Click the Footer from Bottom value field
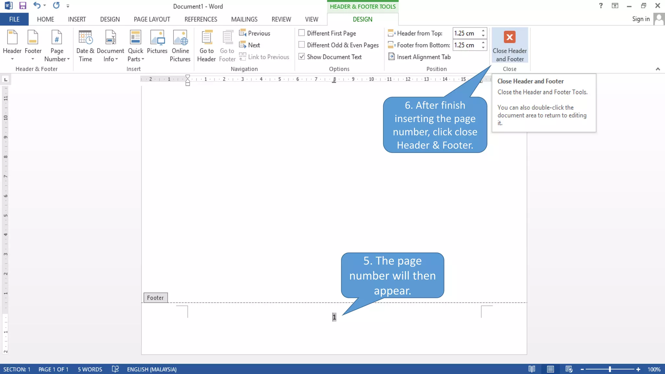Viewport: 665px width, 374px height. click(466, 45)
